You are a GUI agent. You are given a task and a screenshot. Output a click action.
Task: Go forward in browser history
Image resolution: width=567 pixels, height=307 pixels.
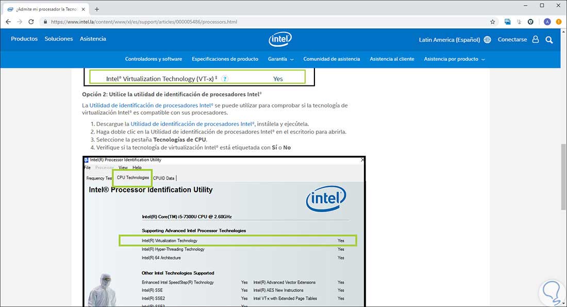click(x=20, y=22)
